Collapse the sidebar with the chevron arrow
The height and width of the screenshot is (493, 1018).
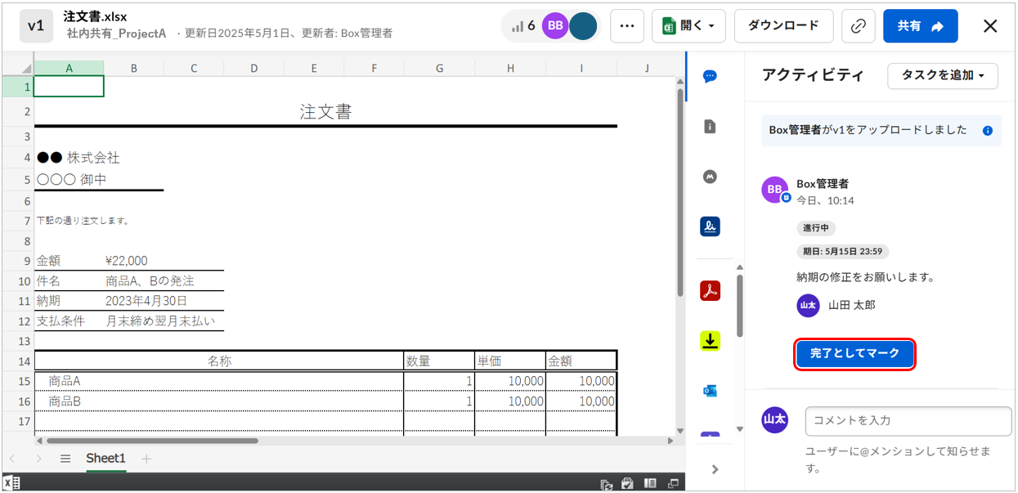(715, 469)
